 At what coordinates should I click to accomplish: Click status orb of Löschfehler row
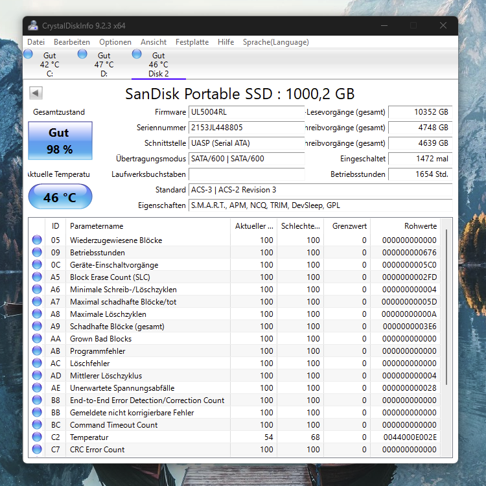pos(37,363)
